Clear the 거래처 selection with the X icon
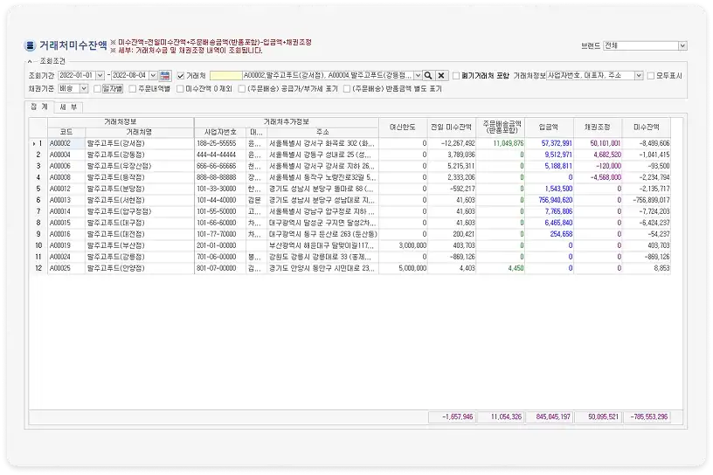The height and width of the screenshot is (475, 713). pos(441,75)
